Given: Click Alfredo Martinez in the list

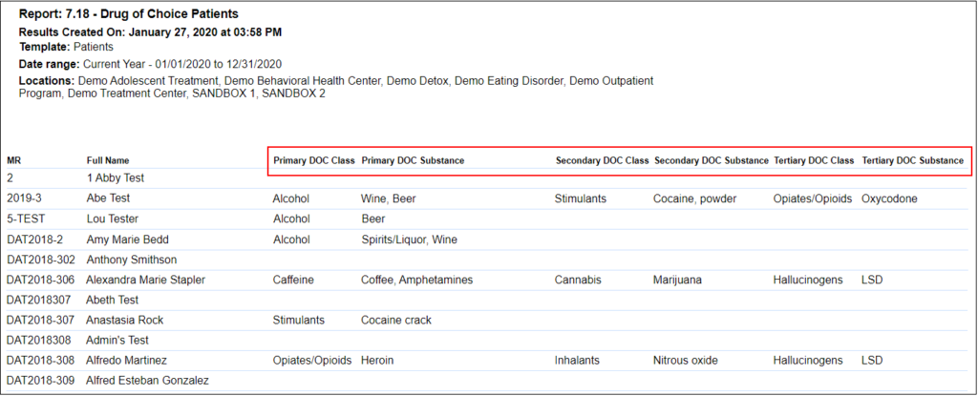Looking at the screenshot, I should pos(127,361).
